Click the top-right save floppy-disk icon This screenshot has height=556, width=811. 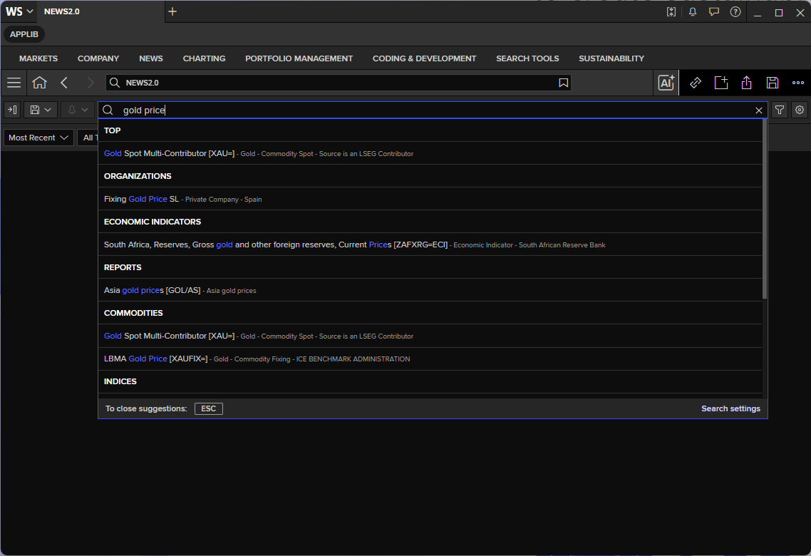point(773,83)
